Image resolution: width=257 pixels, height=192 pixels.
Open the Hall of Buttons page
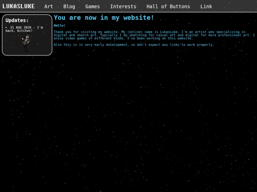pos(168,6)
